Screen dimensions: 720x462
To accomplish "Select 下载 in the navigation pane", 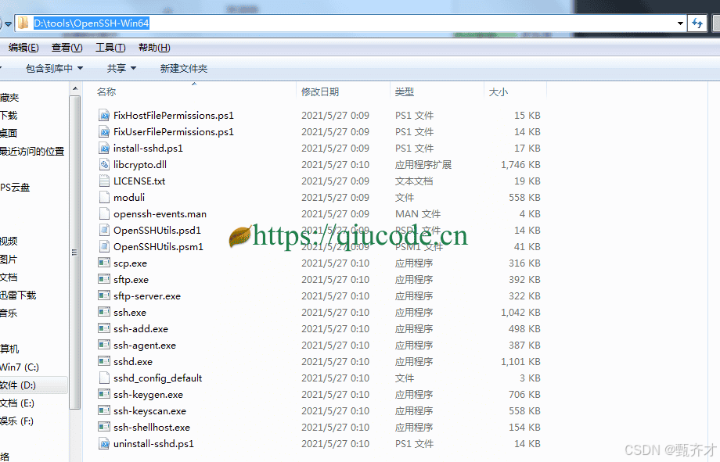I will [9, 115].
